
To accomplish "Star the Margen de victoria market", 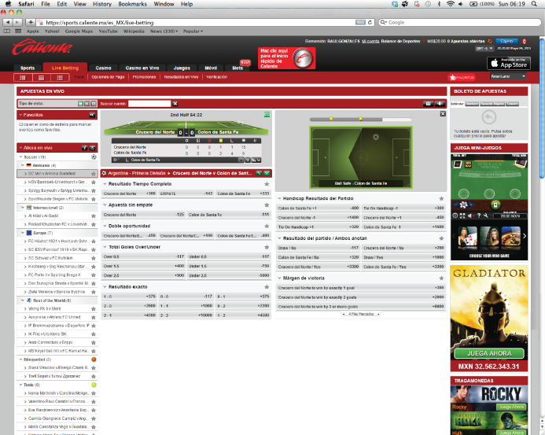I will (x=441, y=278).
